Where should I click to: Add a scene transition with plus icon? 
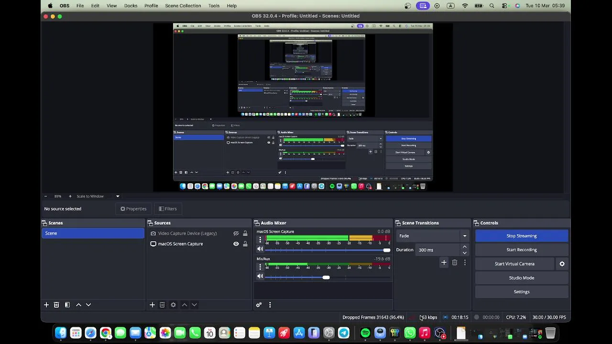[444, 262]
